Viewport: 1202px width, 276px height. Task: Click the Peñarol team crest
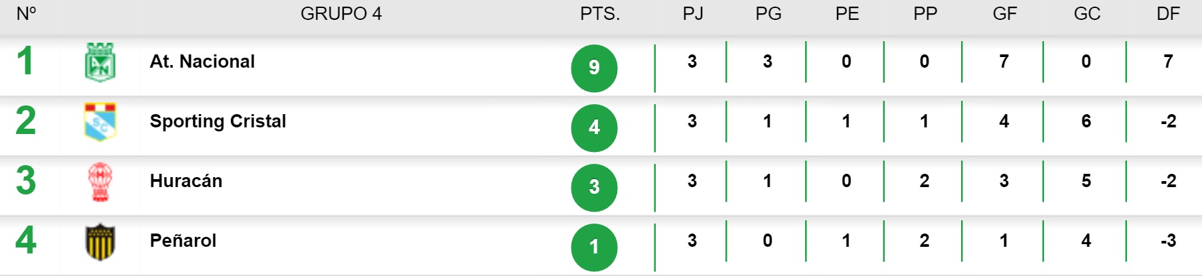click(100, 241)
